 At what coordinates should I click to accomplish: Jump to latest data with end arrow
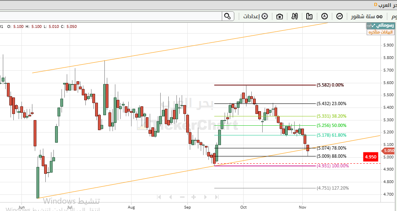click(217, 197)
